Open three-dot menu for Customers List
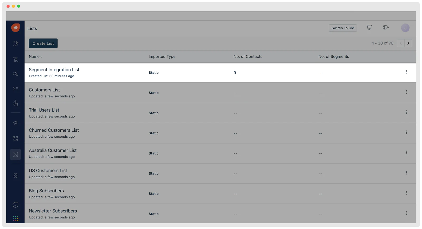422x229 pixels. tap(406, 92)
